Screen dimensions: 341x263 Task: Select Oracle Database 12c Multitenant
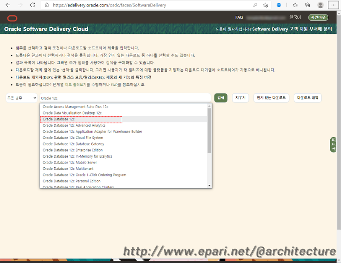123,169
